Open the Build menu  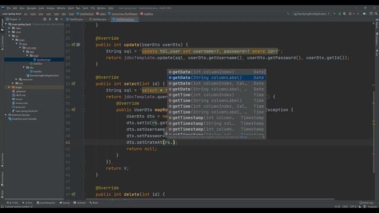pyautogui.click(x=71, y=8)
